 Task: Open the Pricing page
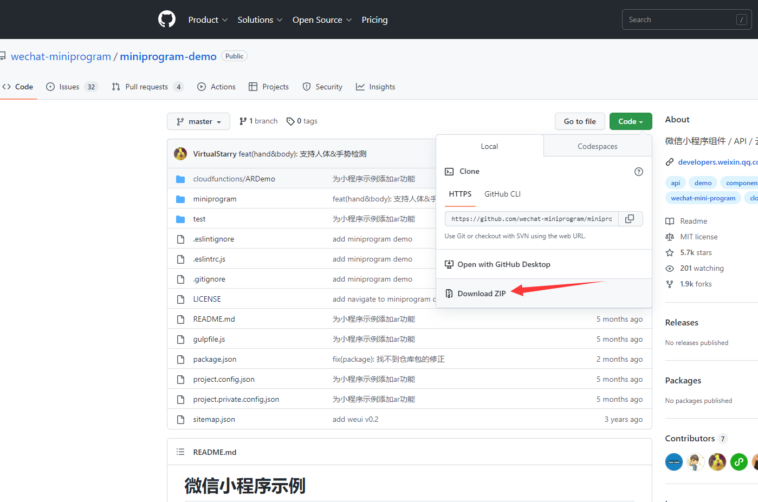pos(375,20)
